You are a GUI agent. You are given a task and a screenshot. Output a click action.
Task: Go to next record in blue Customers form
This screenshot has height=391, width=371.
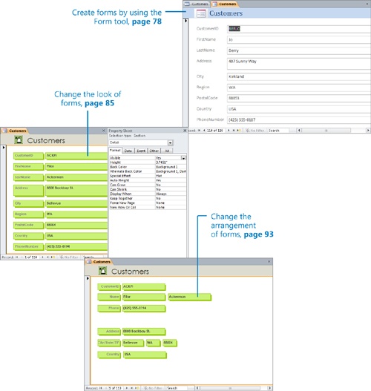click(x=229, y=131)
